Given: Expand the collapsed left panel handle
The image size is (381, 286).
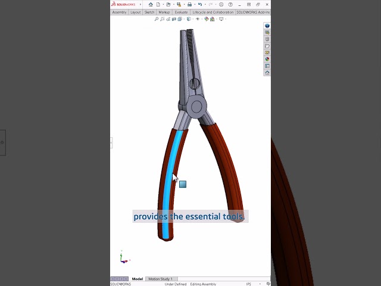Looking at the screenshot, I should [111, 142].
